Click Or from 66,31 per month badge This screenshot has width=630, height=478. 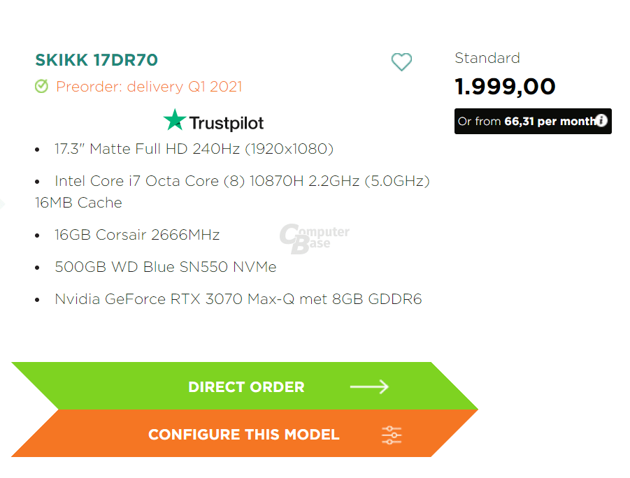pyautogui.click(x=533, y=121)
